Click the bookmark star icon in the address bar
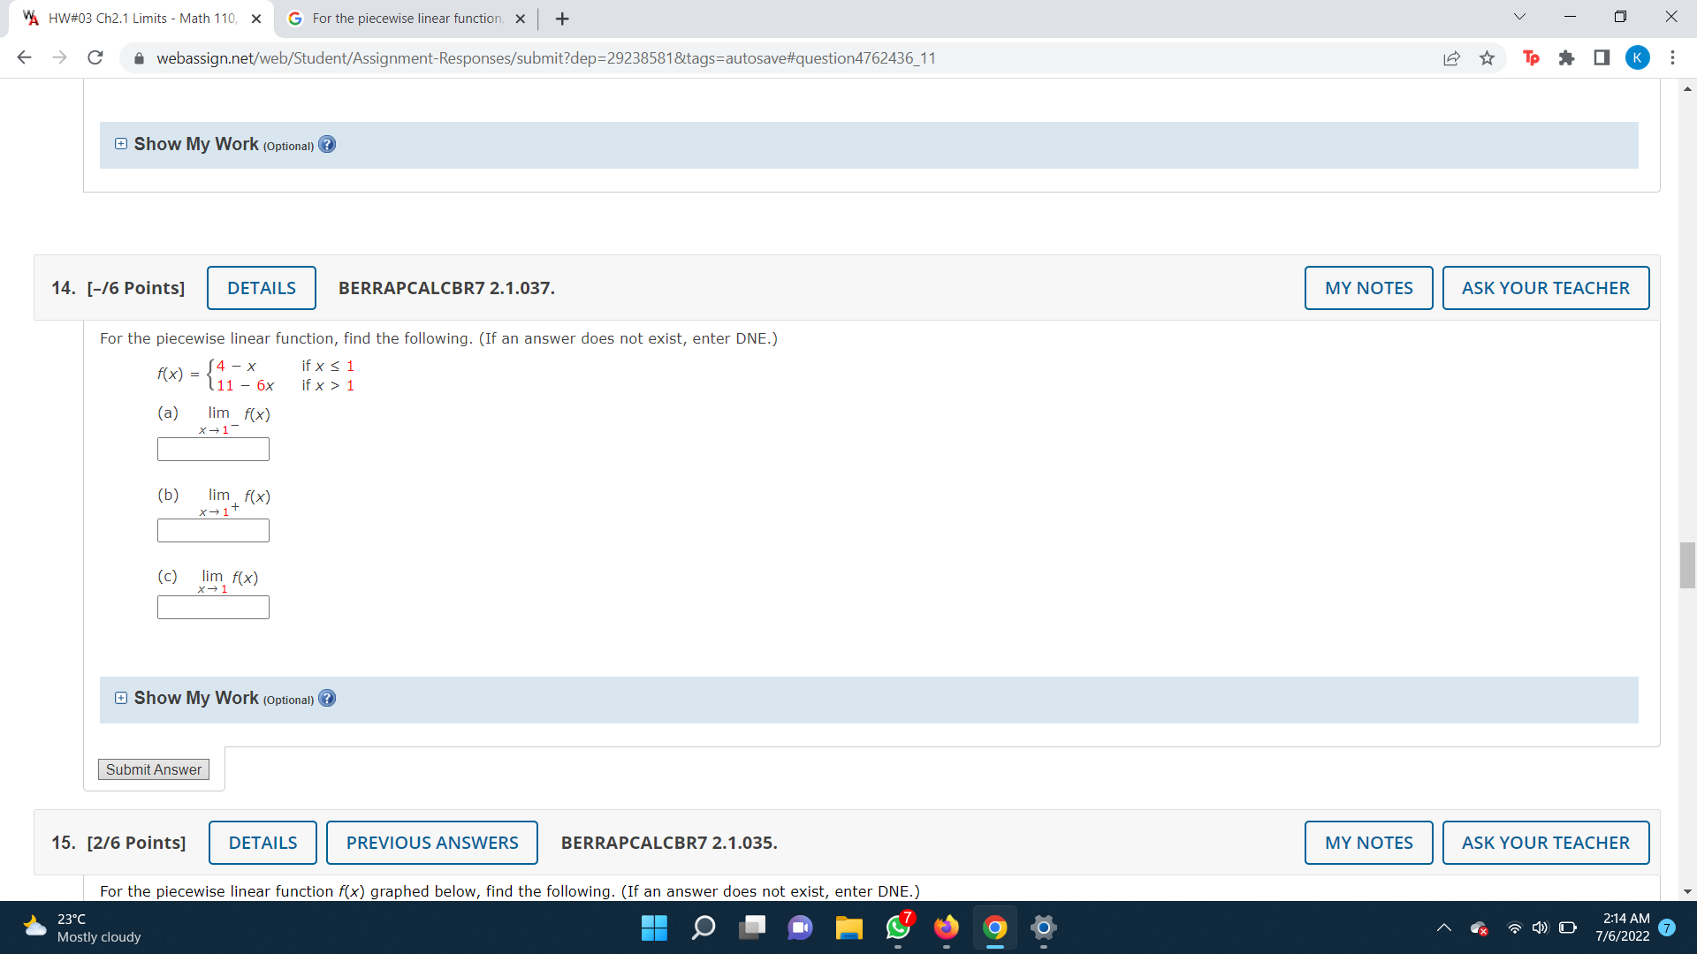Screen dimensions: 1697x954 point(1487,58)
